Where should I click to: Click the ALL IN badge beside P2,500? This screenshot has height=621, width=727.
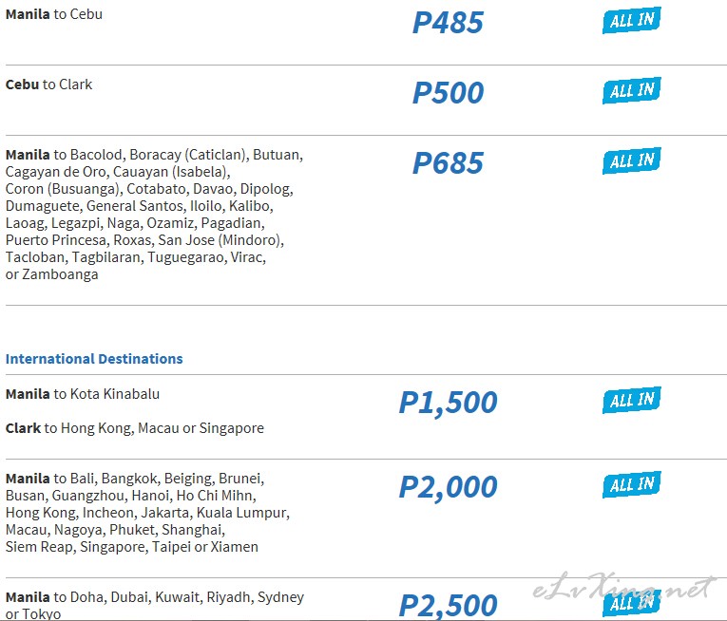point(631,604)
